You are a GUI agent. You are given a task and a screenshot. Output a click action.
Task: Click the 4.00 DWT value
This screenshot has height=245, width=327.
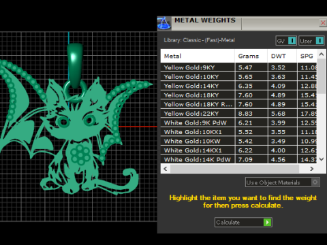(278, 150)
